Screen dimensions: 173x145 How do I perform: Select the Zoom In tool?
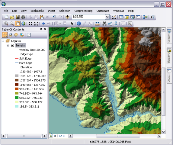(6, 24)
